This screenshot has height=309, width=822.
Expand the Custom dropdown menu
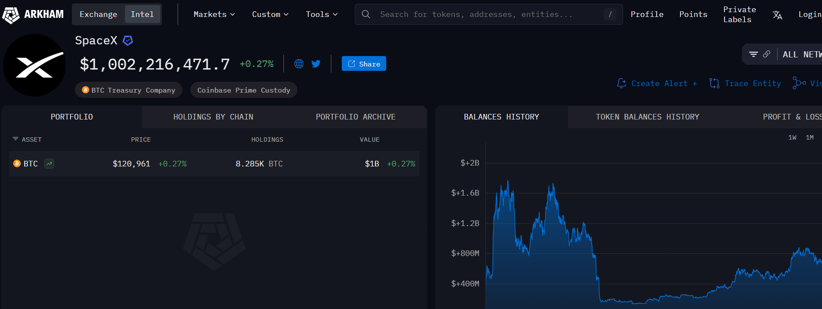tap(270, 14)
